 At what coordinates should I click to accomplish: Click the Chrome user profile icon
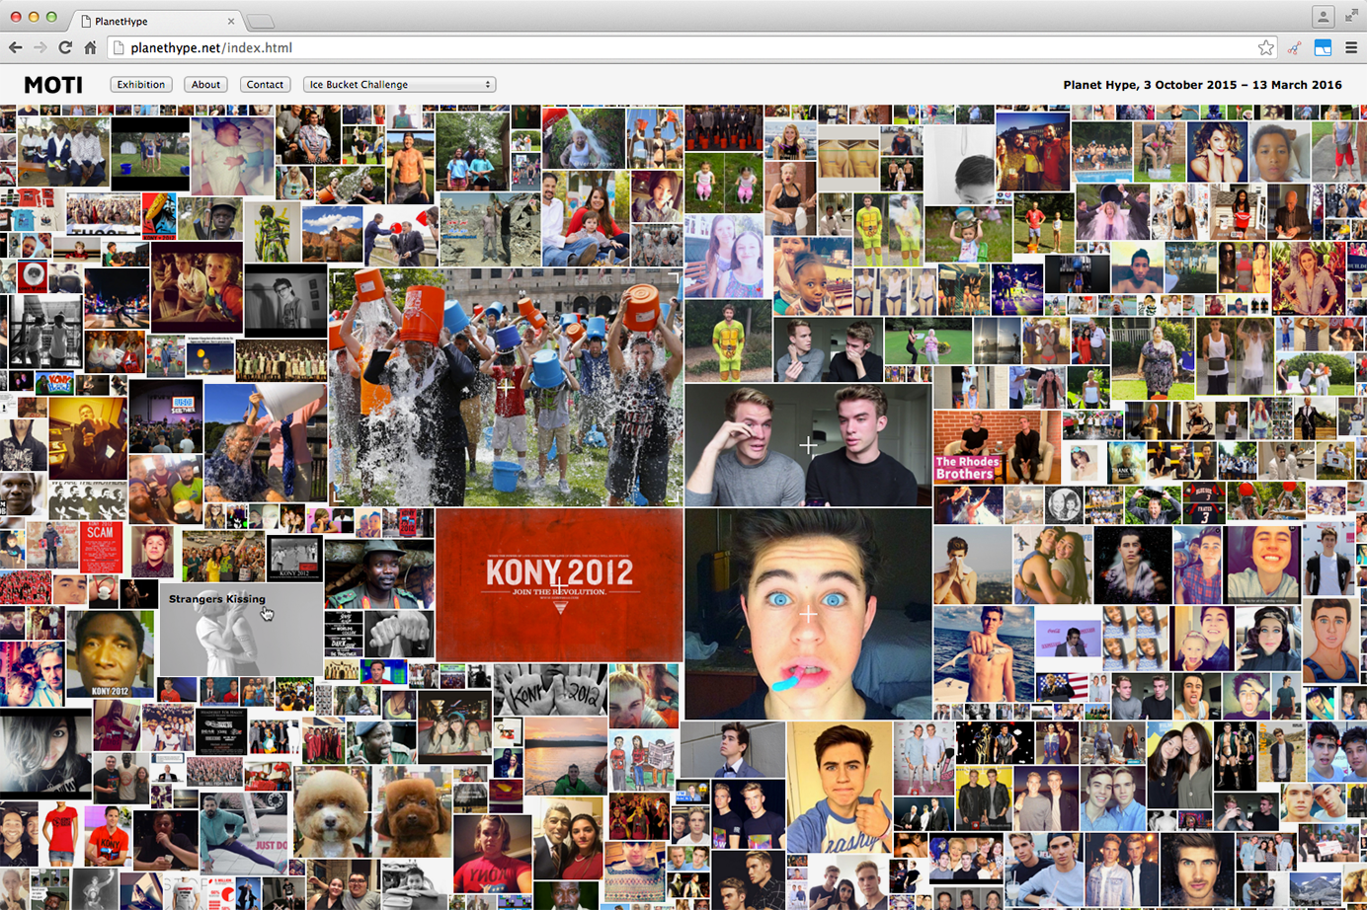(1323, 17)
